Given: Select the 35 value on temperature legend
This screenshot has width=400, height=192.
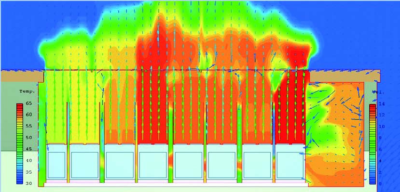Looking at the screenshot, I should pyautogui.click(x=29, y=172).
